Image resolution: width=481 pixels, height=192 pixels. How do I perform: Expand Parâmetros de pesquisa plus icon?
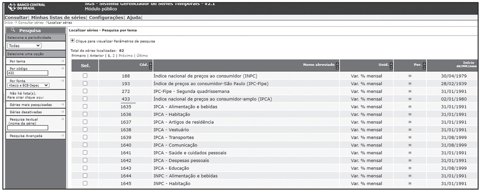coord(72,41)
